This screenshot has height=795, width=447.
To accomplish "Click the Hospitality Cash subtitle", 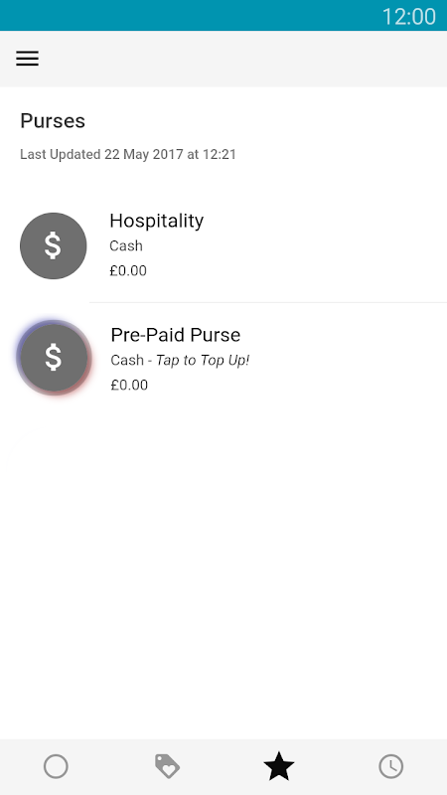I will [x=126, y=245].
